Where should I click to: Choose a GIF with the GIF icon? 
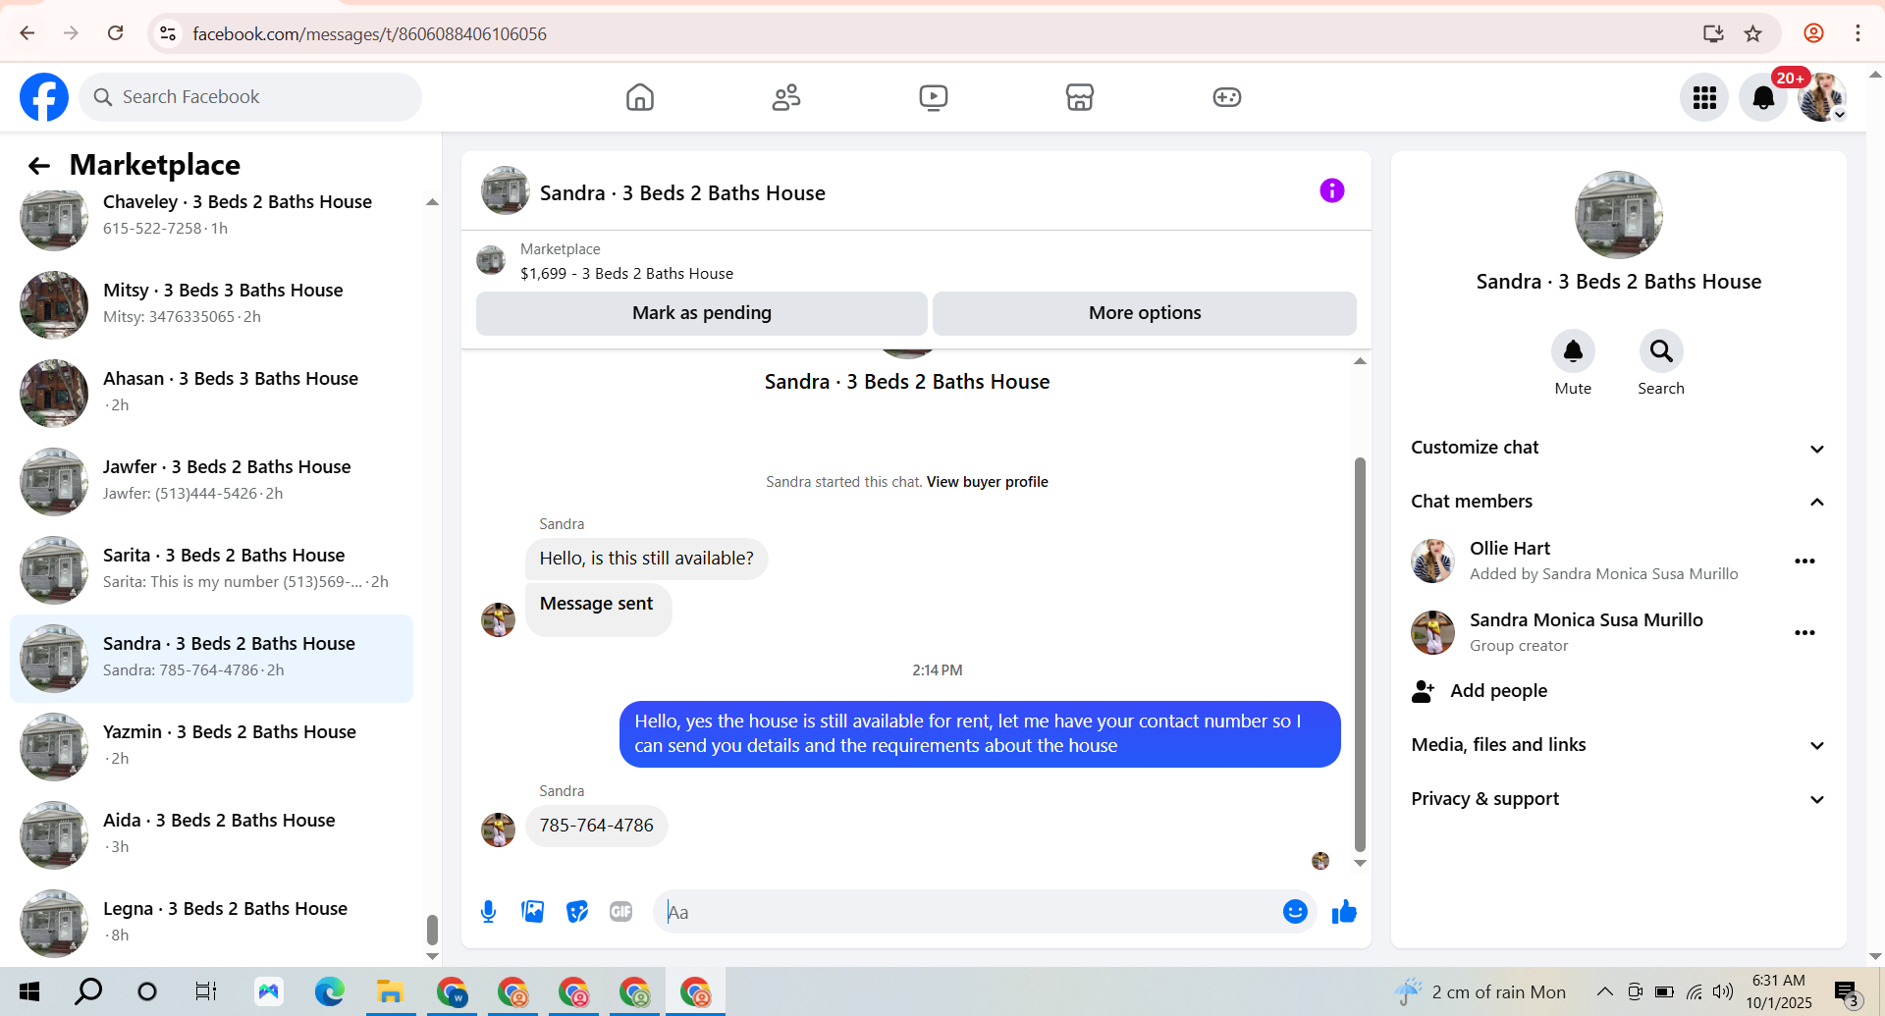coord(621,912)
